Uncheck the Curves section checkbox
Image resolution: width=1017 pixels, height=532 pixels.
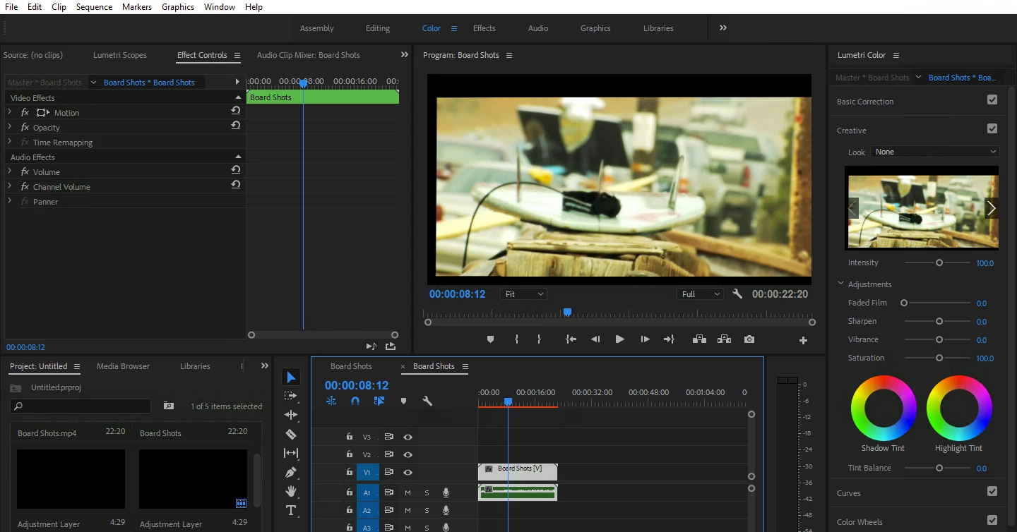992,492
